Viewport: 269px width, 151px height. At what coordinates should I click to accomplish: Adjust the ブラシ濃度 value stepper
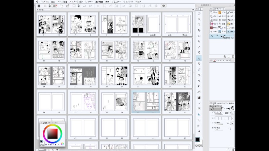point(230,123)
